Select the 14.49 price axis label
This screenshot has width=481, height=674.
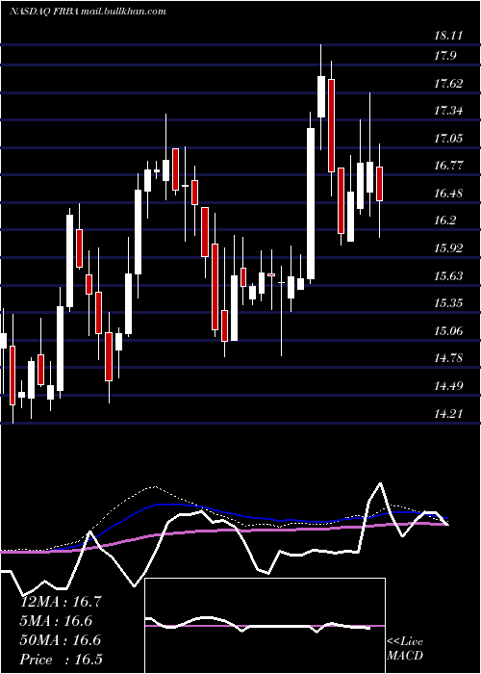click(448, 385)
